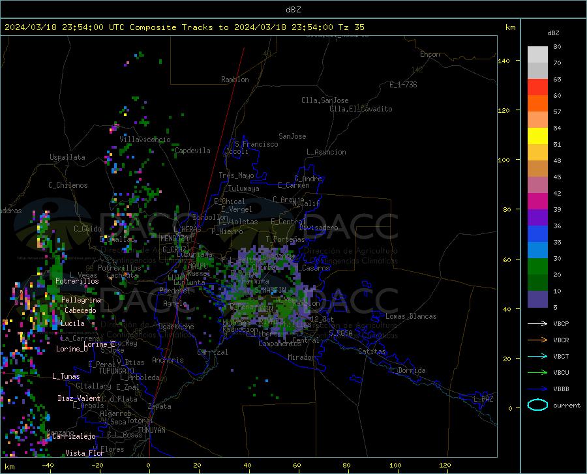Click the 'Pellegrina' map label
The image size is (587, 474).
[81, 300]
